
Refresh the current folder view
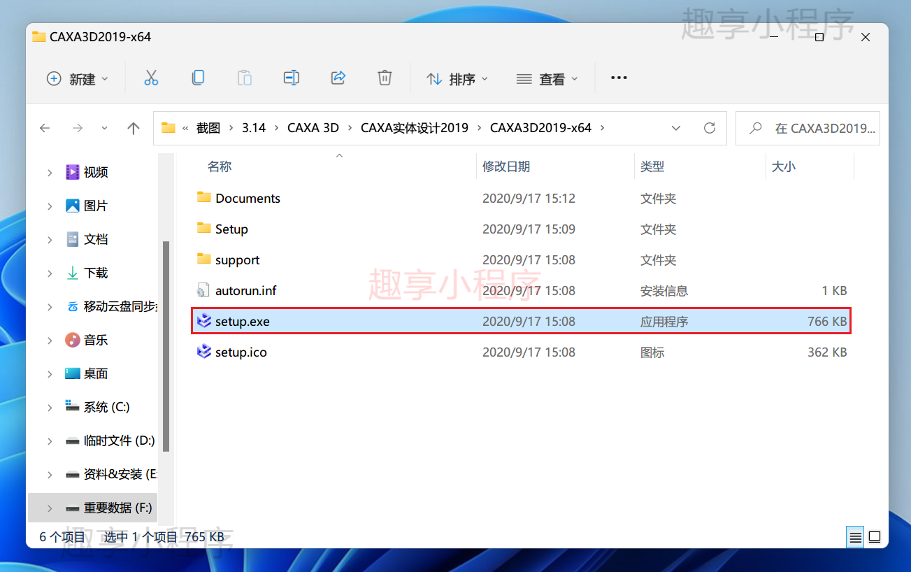710,128
